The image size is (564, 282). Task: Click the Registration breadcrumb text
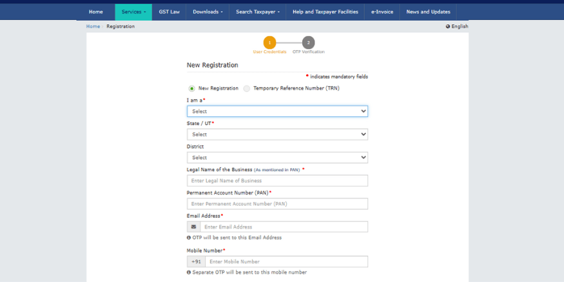point(121,26)
